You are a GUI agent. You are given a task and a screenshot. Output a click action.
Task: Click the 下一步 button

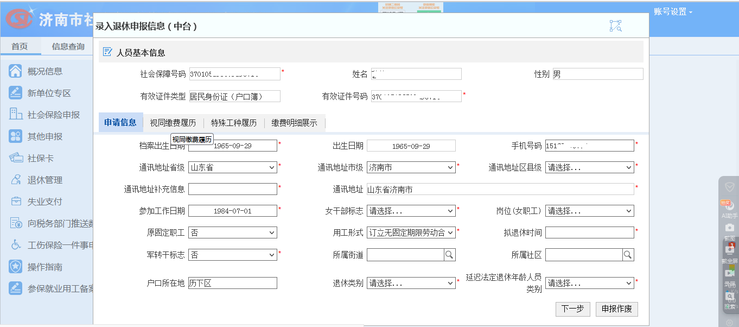coord(572,309)
